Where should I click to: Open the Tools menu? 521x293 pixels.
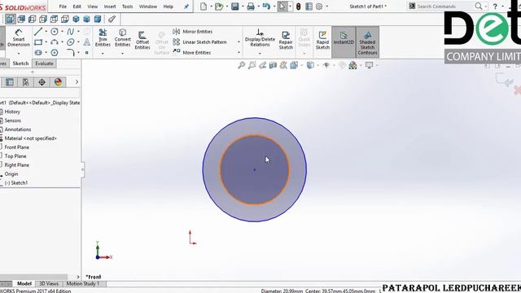[x=127, y=7]
